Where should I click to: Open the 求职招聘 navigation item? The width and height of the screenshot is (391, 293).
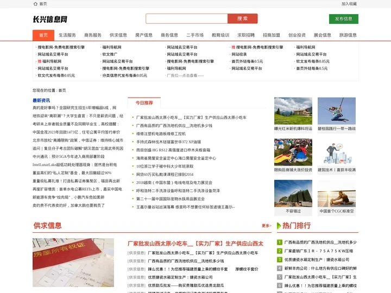(x=246, y=35)
